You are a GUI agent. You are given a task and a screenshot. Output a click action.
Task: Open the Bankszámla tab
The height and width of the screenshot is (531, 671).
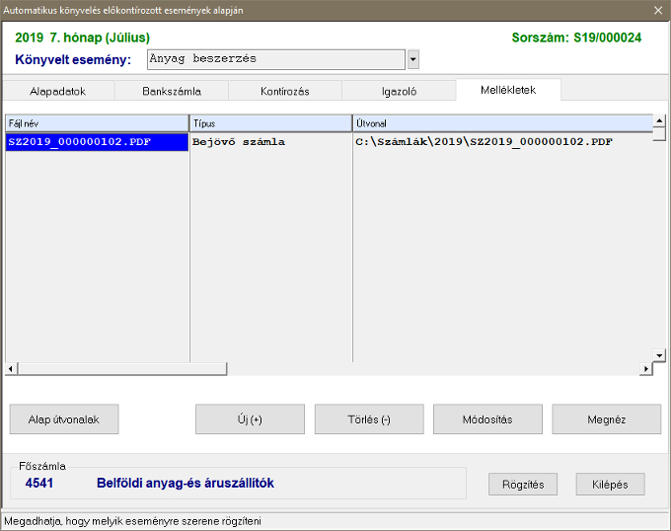[x=171, y=91]
